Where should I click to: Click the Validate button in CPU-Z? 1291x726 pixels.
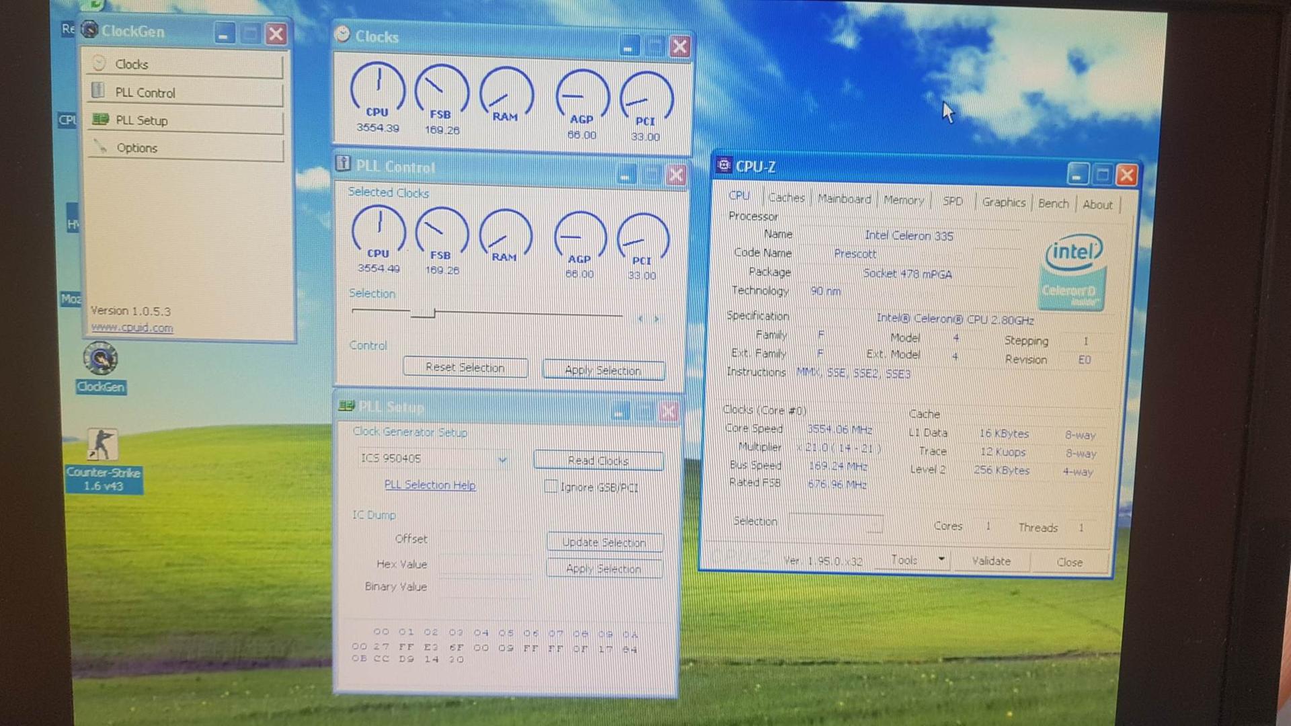(x=990, y=561)
